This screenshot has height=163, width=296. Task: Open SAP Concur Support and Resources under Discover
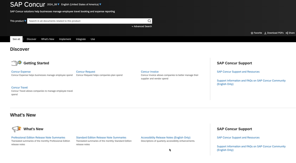(238, 72)
